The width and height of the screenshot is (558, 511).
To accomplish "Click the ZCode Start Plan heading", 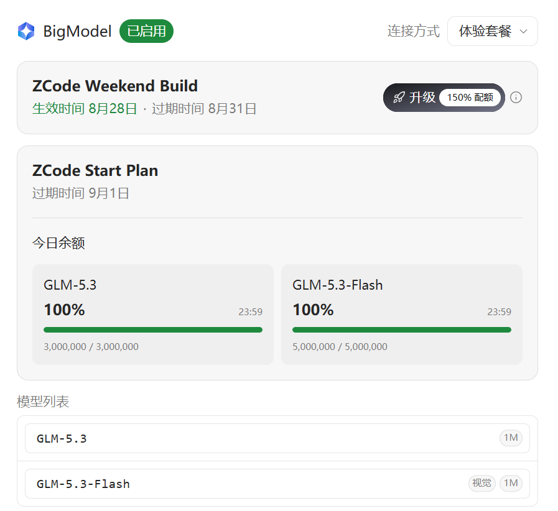I will click(95, 171).
